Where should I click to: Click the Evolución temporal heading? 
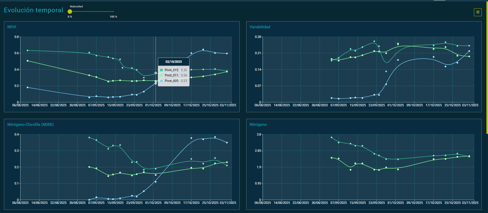pos(33,10)
